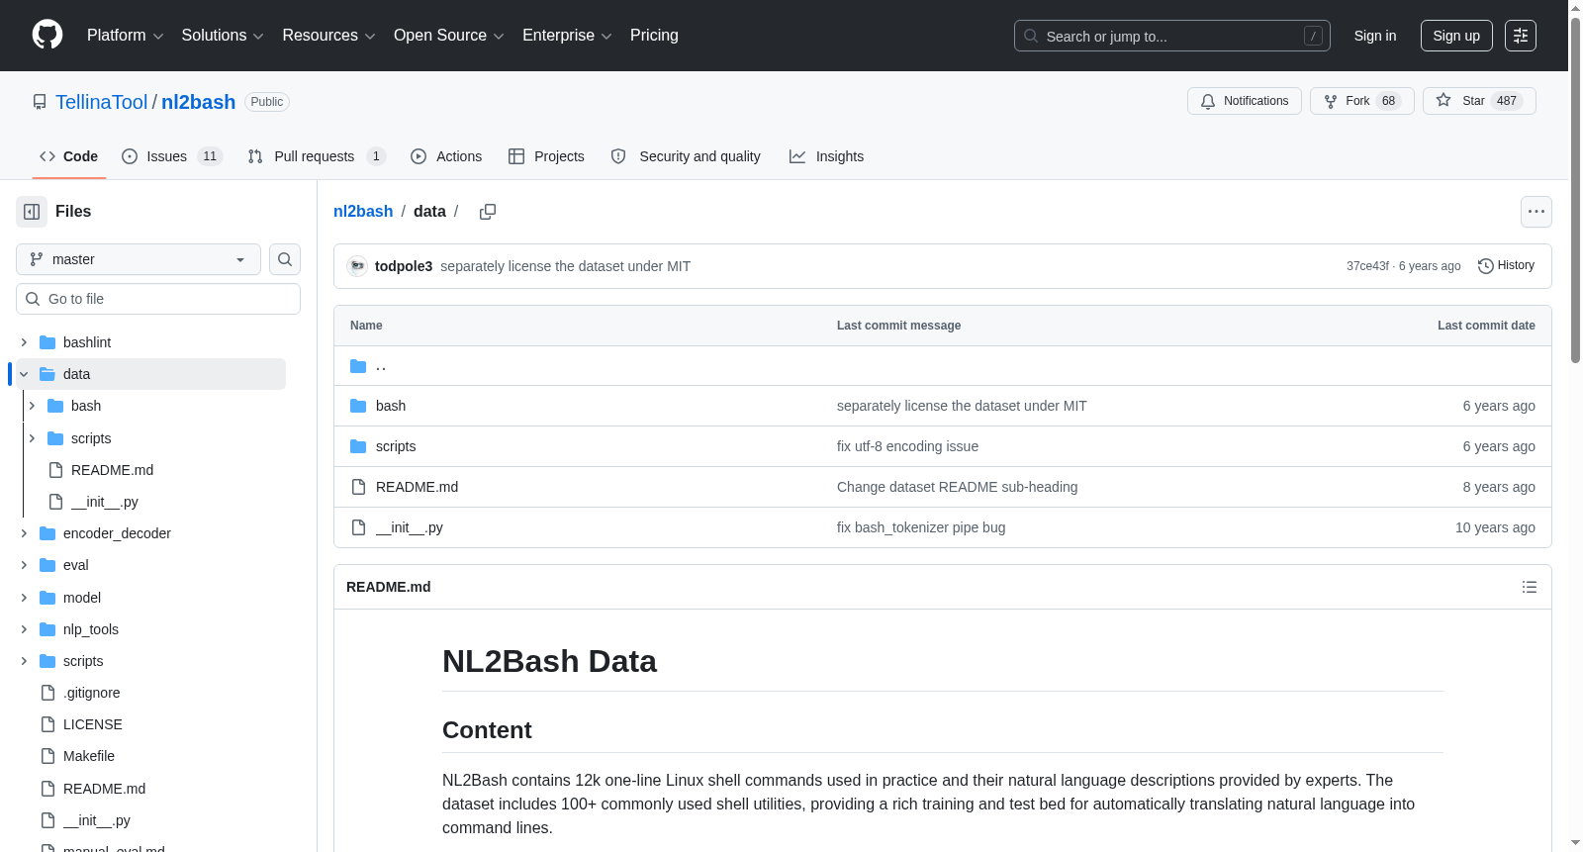
Task: Switch to the Code tab
Action: [69, 156]
